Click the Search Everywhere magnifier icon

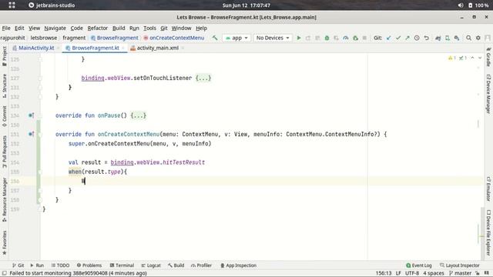coord(469,38)
